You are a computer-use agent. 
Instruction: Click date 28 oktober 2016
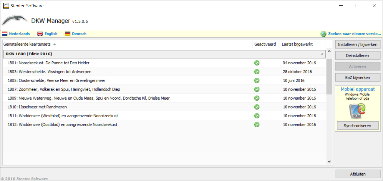click(297, 72)
